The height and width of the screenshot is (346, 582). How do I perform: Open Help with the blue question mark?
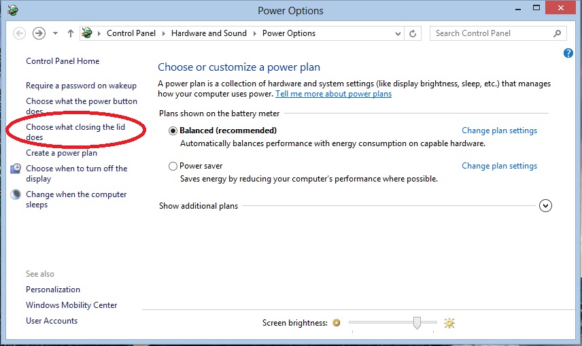tap(568, 53)
